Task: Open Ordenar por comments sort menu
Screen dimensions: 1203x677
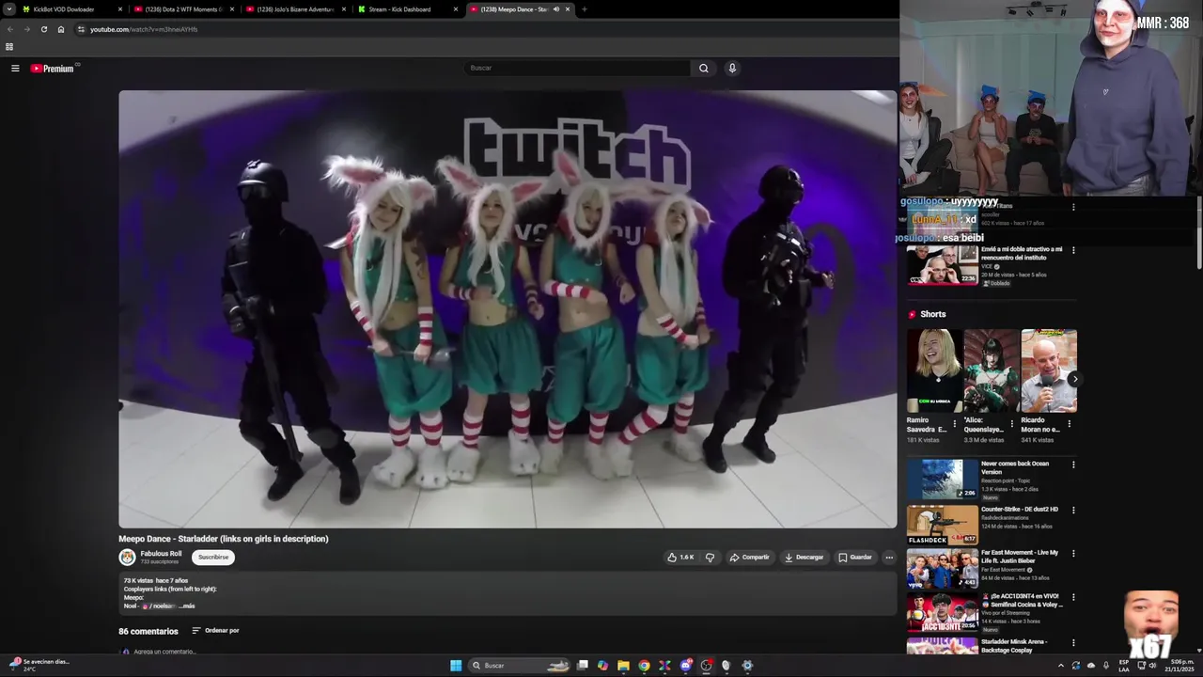Action: click(x=215, y=631)
